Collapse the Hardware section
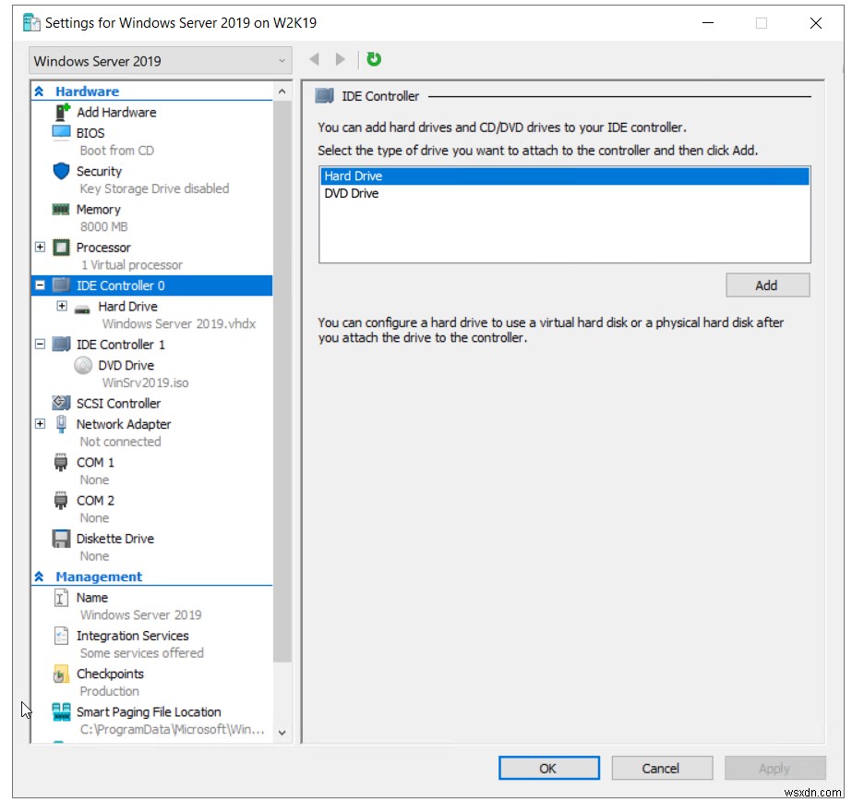This screenshot has height=802, width=852. click(38, 91)
